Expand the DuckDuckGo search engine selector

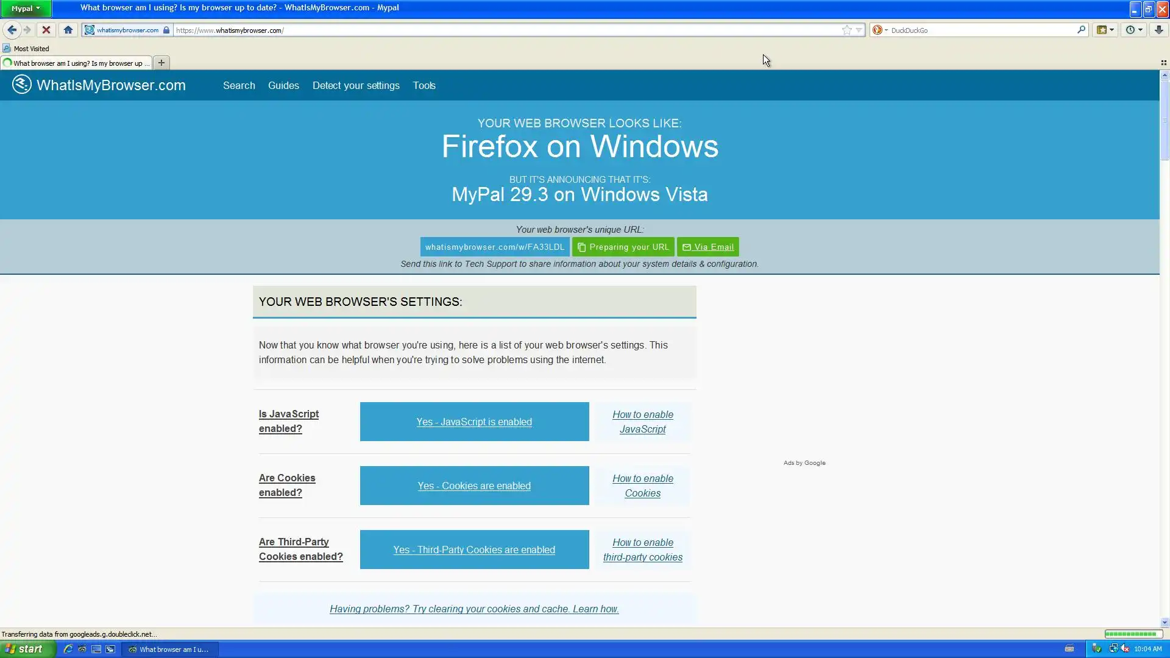(879, 30)
